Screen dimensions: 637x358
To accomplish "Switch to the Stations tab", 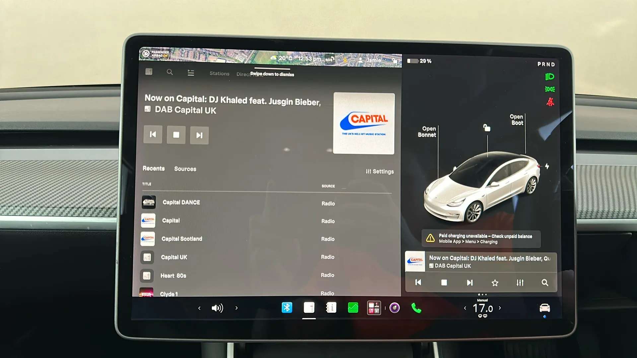I will pos(219,73).
